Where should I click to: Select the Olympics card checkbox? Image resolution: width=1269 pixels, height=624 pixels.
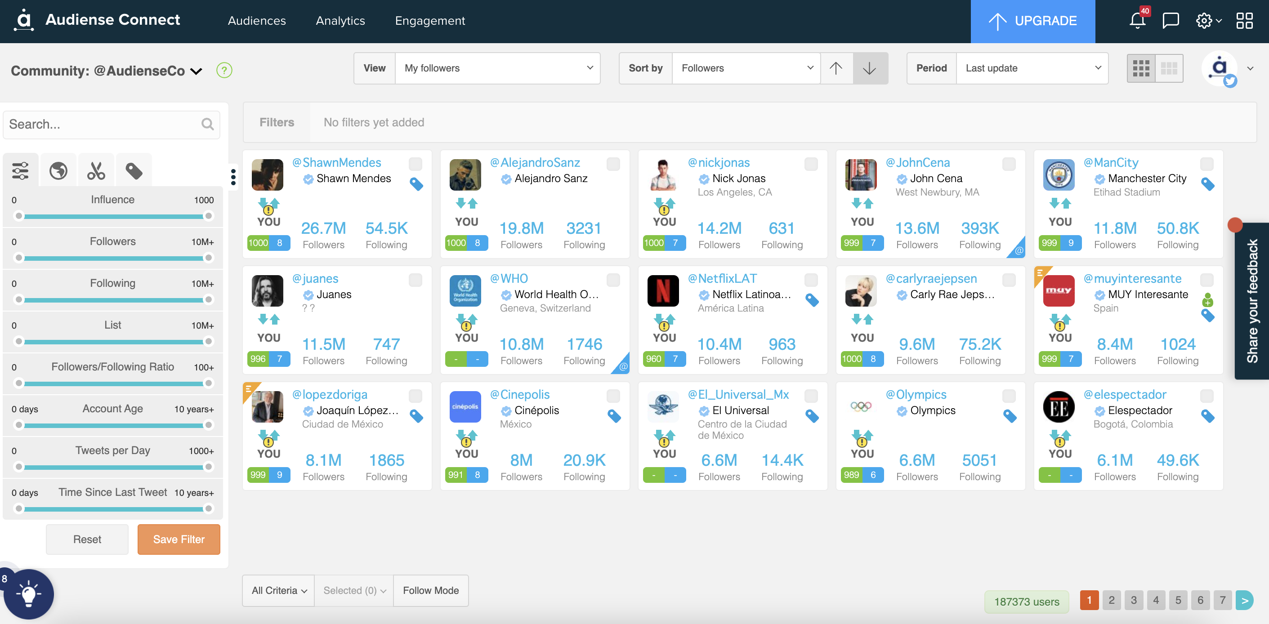click(x=1009, y=396)
